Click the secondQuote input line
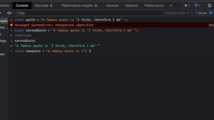 pyautogui.click(x=25, y=41)
